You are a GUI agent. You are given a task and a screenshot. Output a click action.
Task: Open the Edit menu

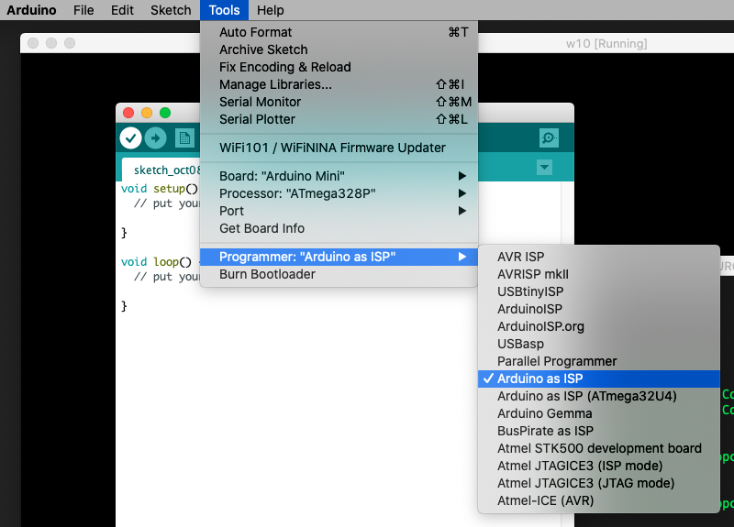point(122,10)
